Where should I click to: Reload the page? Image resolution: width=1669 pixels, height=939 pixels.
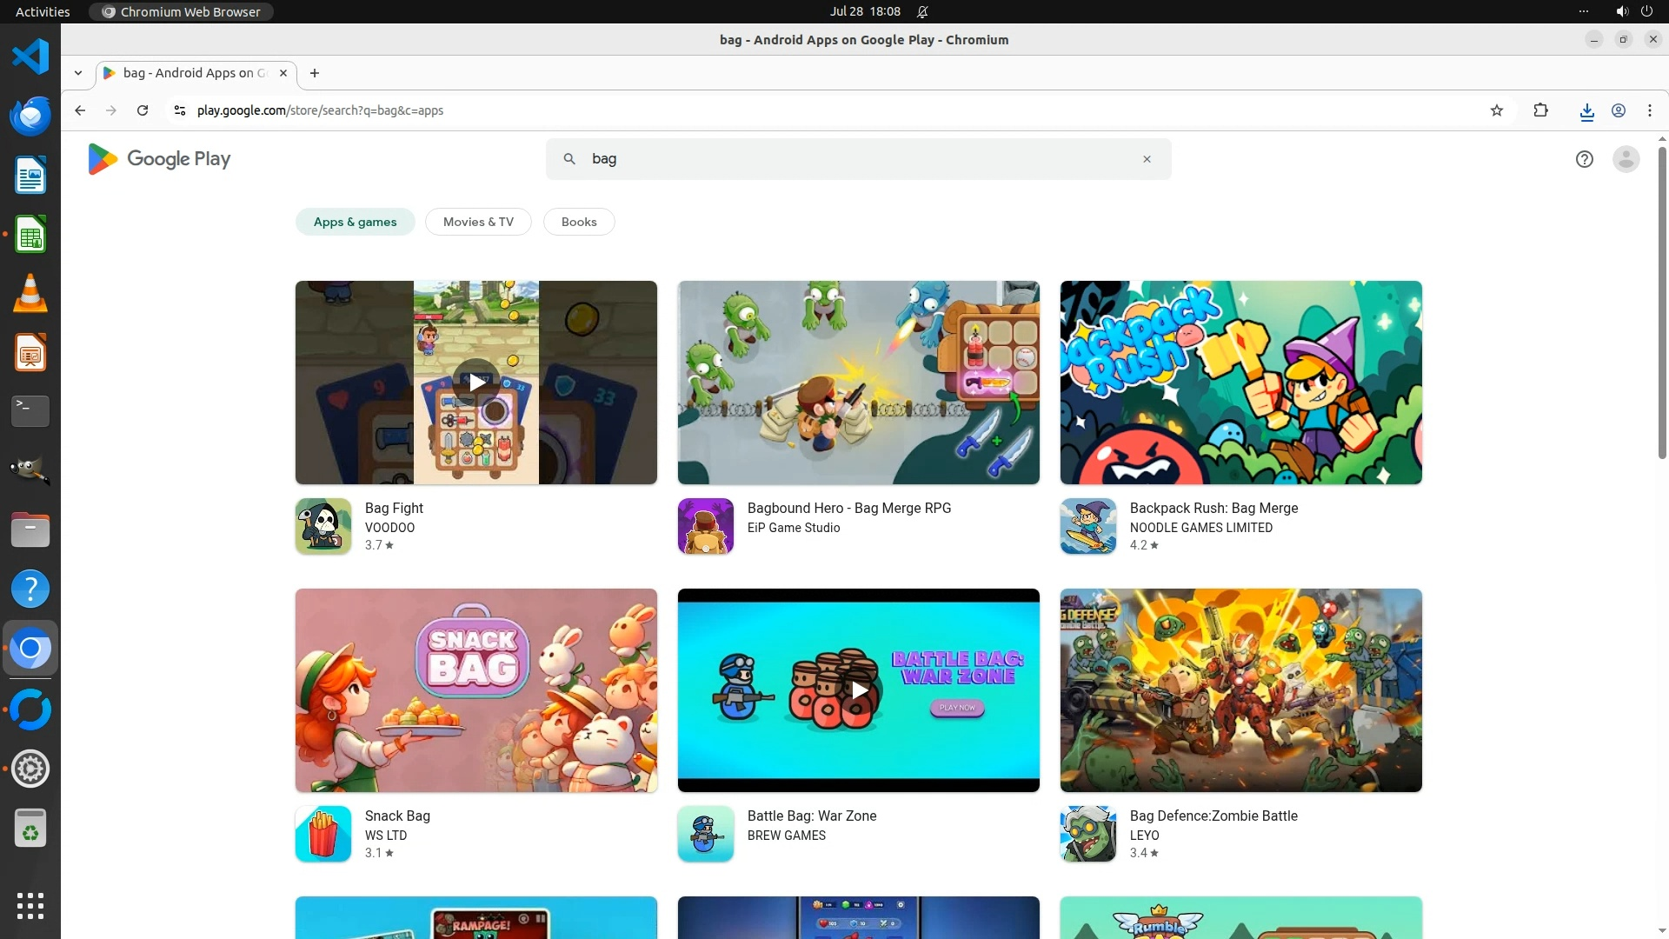143,110
